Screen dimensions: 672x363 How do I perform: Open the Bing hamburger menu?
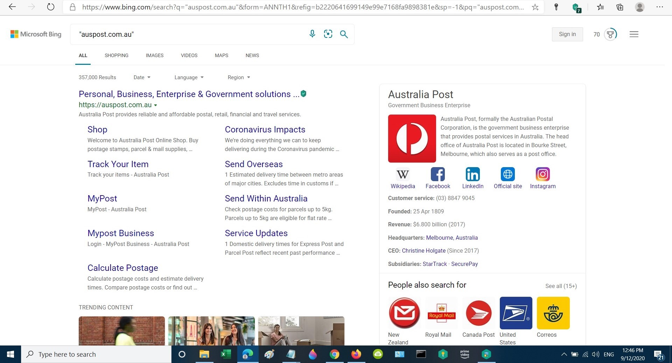[634, 34]
